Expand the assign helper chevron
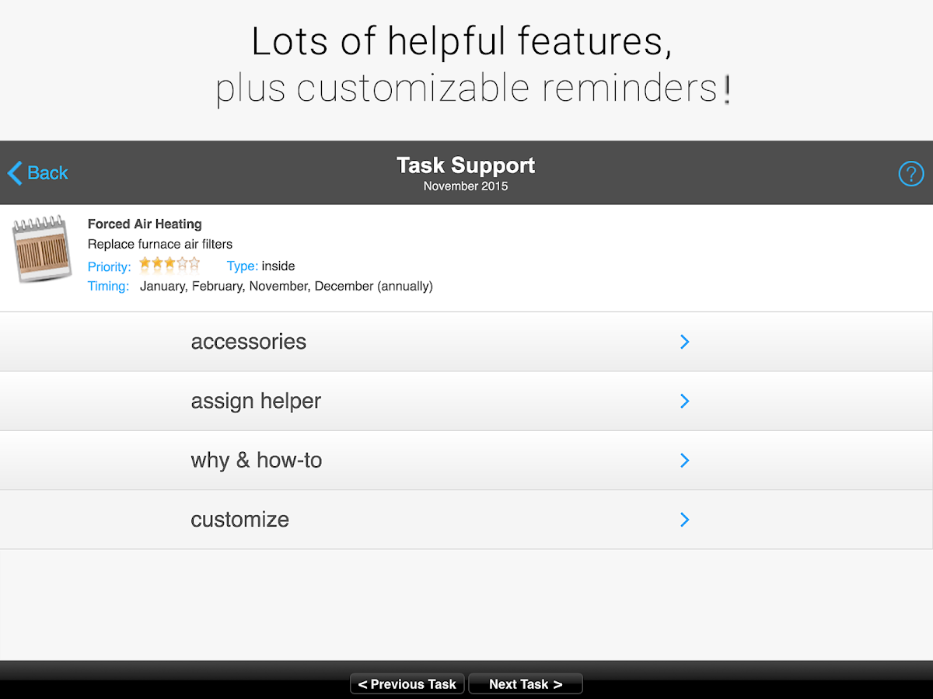The width and height of the screenshot is (933, 699). pos(684,401)
